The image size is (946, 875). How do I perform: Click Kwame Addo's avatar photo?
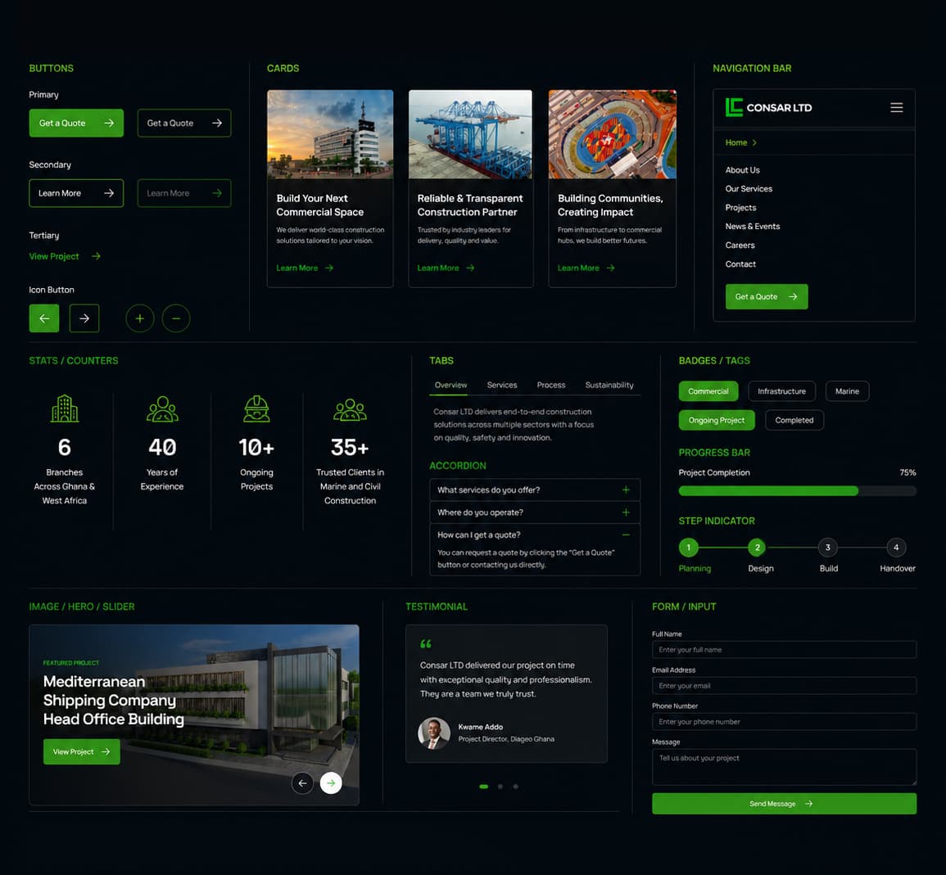coord(434,733)
